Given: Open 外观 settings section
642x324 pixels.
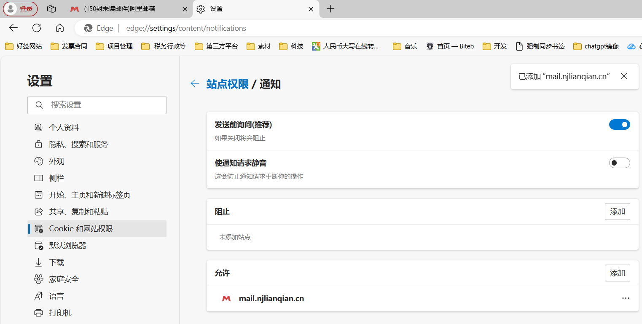Looking at the screenshot, I should (97, 161).
